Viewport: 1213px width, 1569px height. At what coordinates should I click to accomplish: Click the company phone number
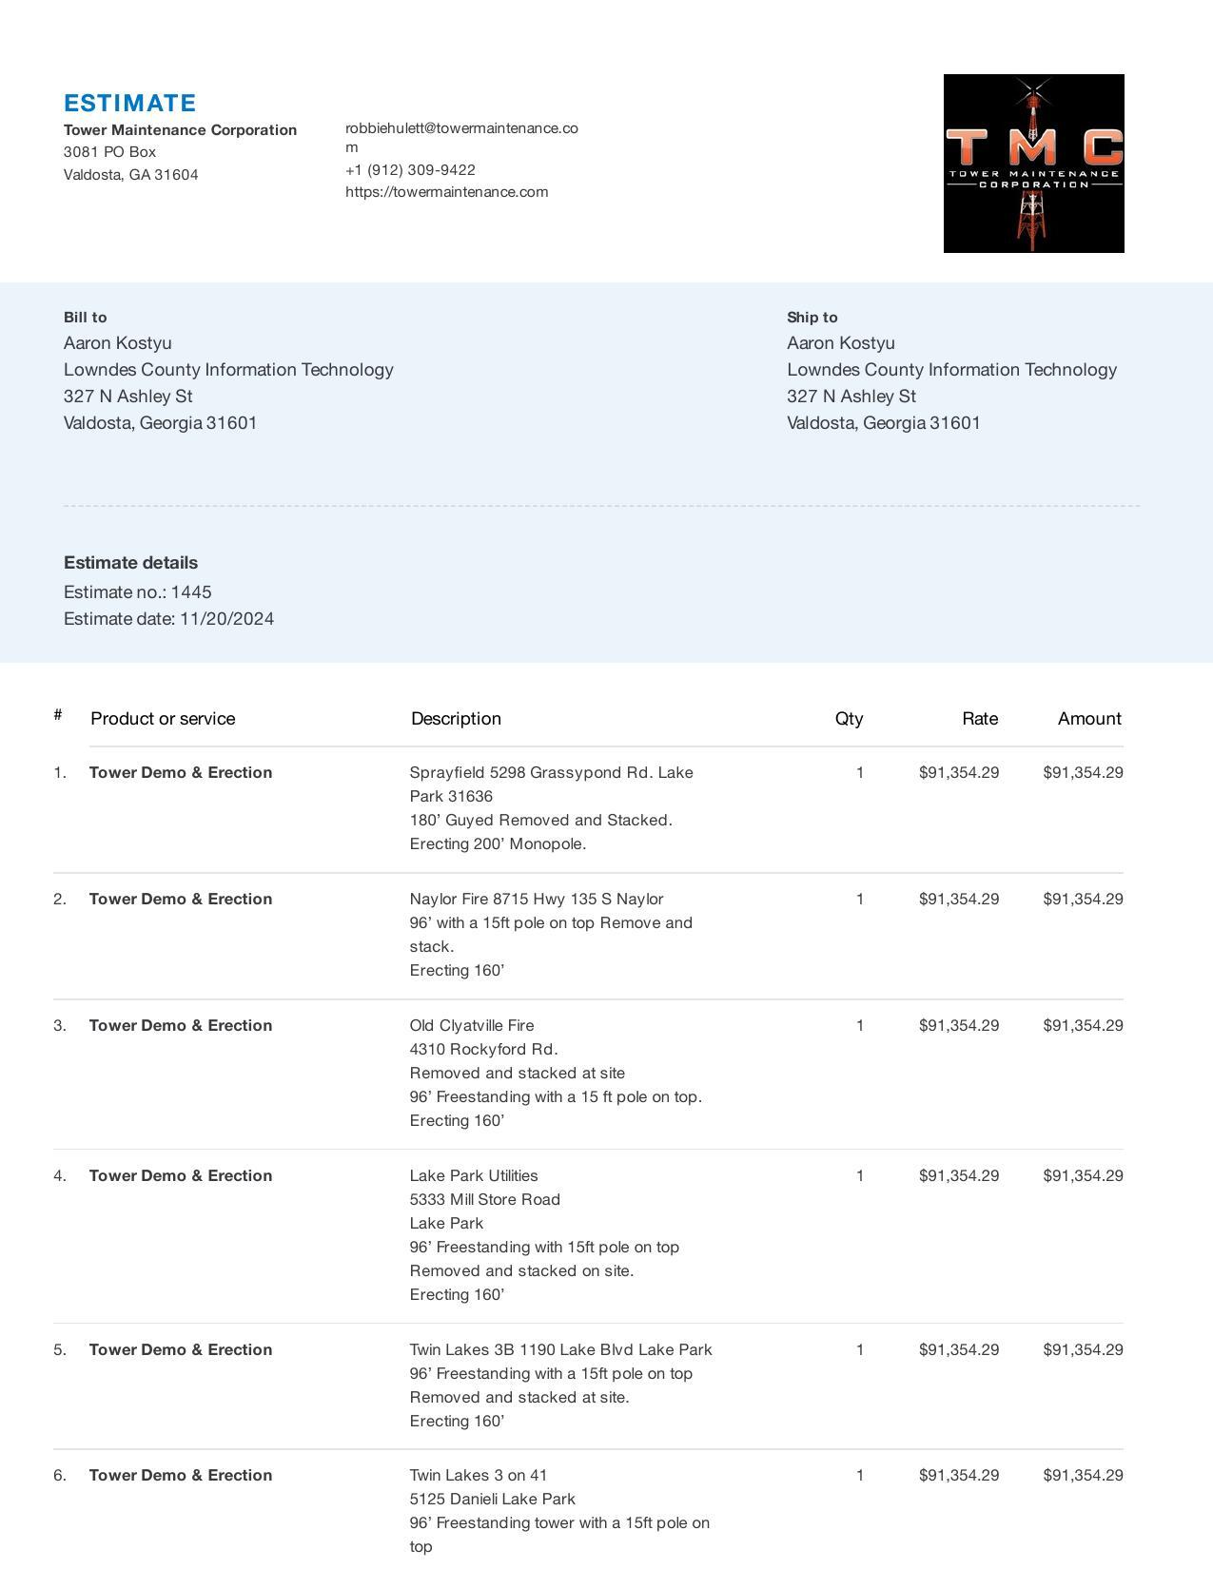(x=410, y=170)
